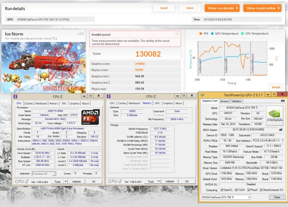Screen dimensions: 288x207
Task: Toggle the CUDA checkbox in GPU-Z
Action: pyautogui.click(x=236, y=190)
